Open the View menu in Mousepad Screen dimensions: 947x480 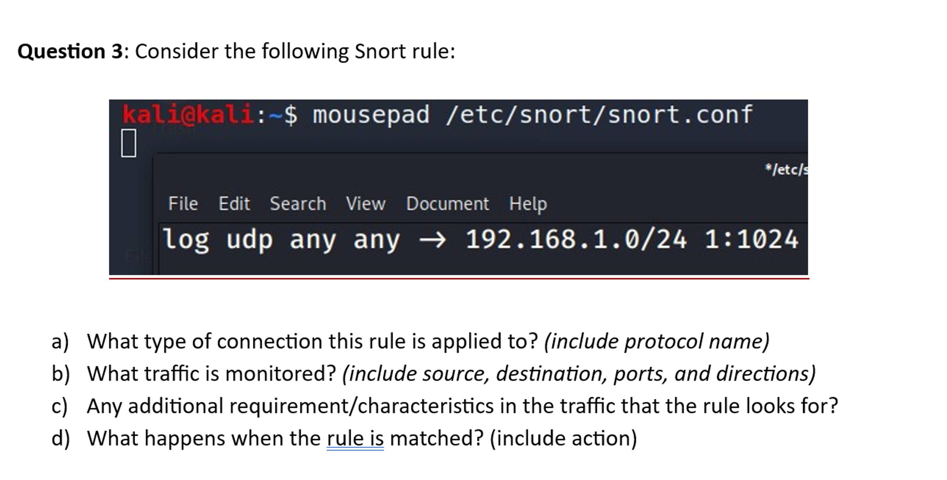tap(366, 203)
